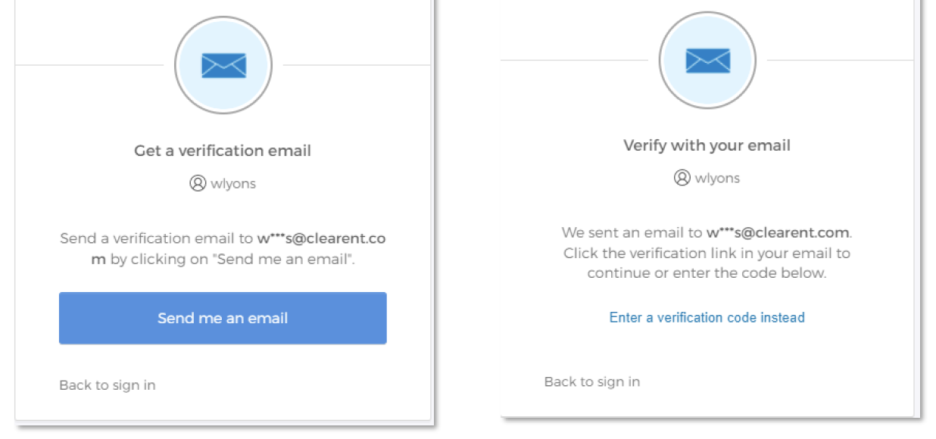Click the masked email address in the right panel
This screenshot has width=936, height=439.
pos(778,232)
